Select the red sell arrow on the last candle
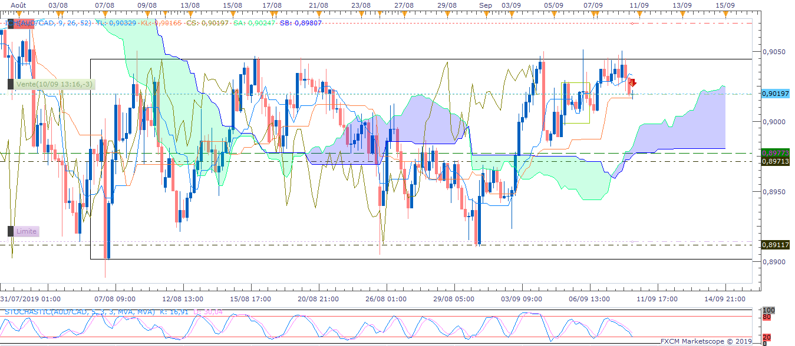This screenshot has width=795, height=346. [x=632, y=83]
